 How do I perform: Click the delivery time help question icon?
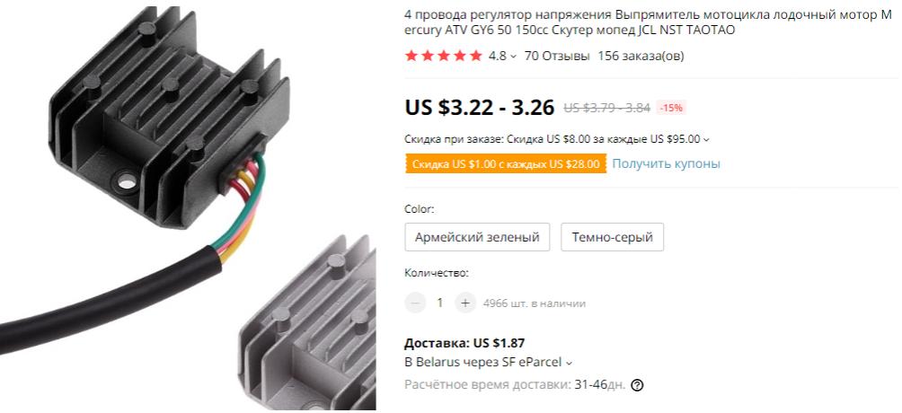point(637,385)
